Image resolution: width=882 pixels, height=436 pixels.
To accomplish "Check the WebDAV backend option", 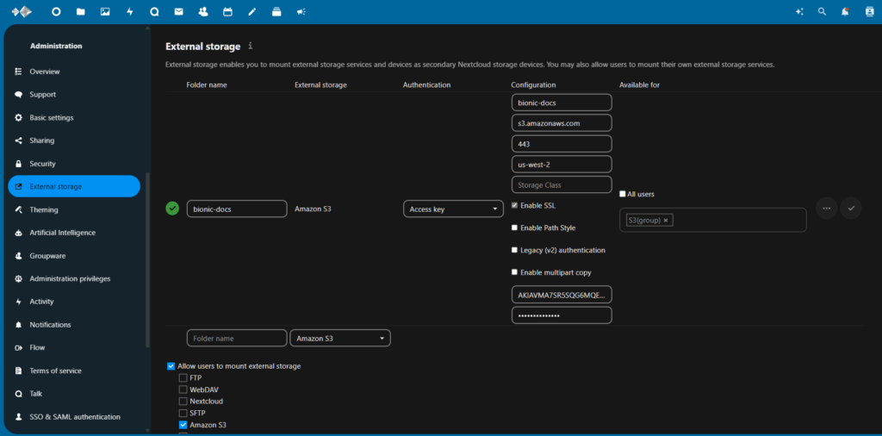I will coord(183,389).
